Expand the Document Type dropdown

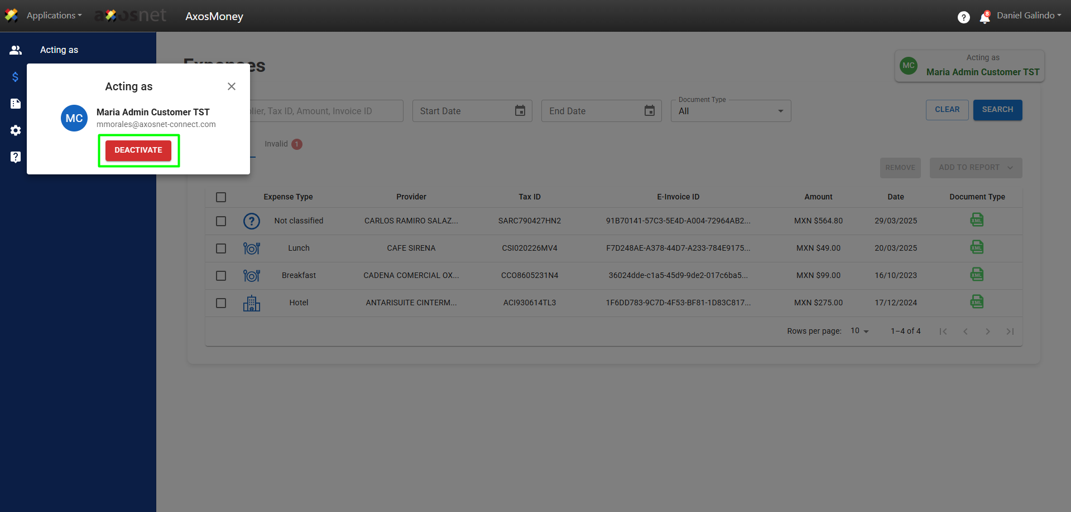[x=731, y=111]
